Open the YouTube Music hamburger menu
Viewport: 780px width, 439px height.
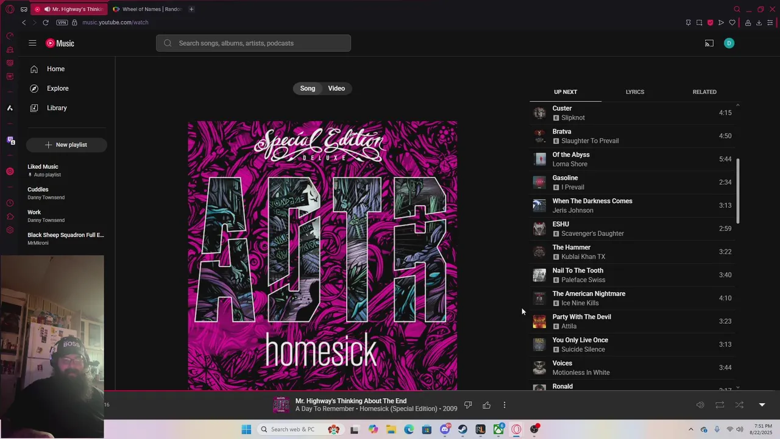(x=32, y=43)
